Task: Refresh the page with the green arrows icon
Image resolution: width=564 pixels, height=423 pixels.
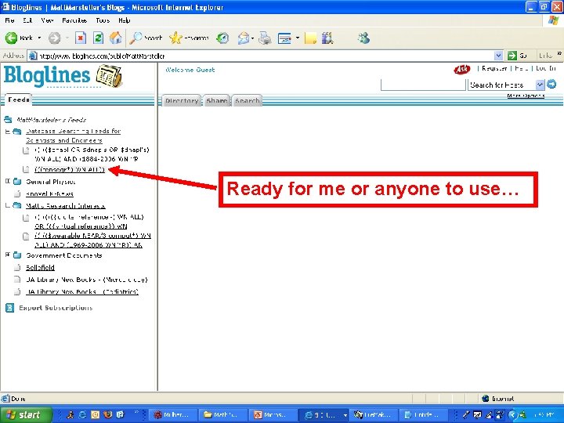Action: (98, 38)
